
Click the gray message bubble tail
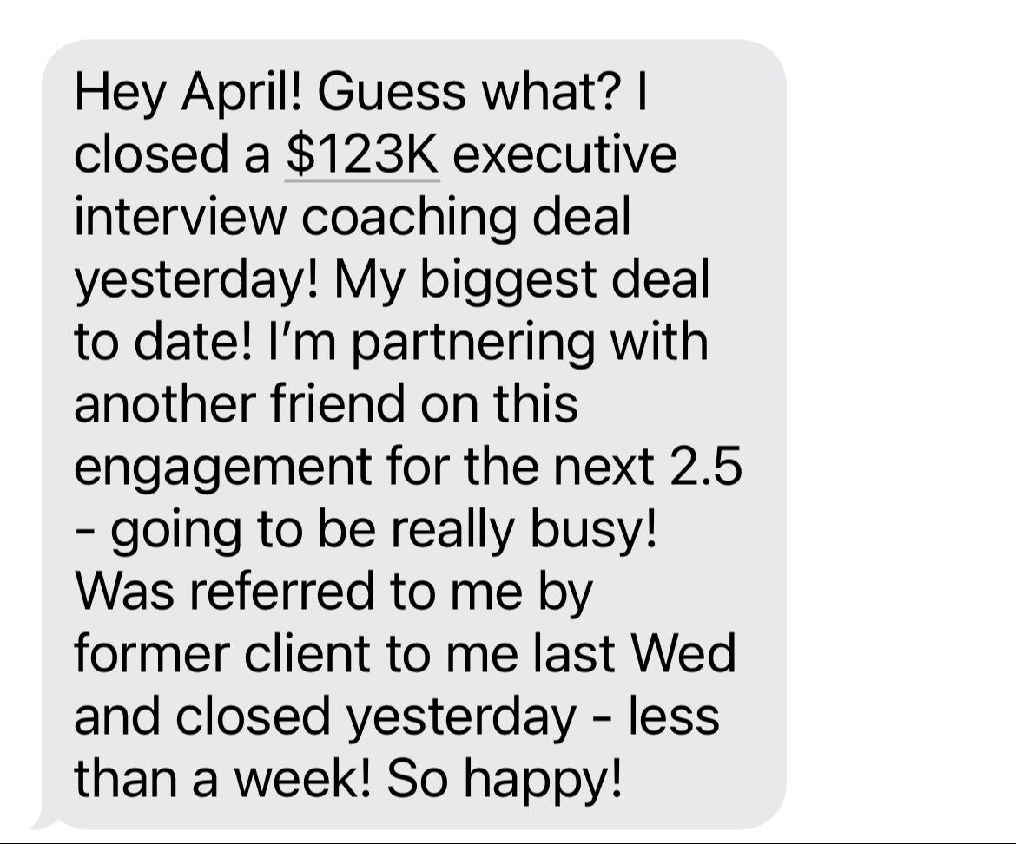(41, 819)
